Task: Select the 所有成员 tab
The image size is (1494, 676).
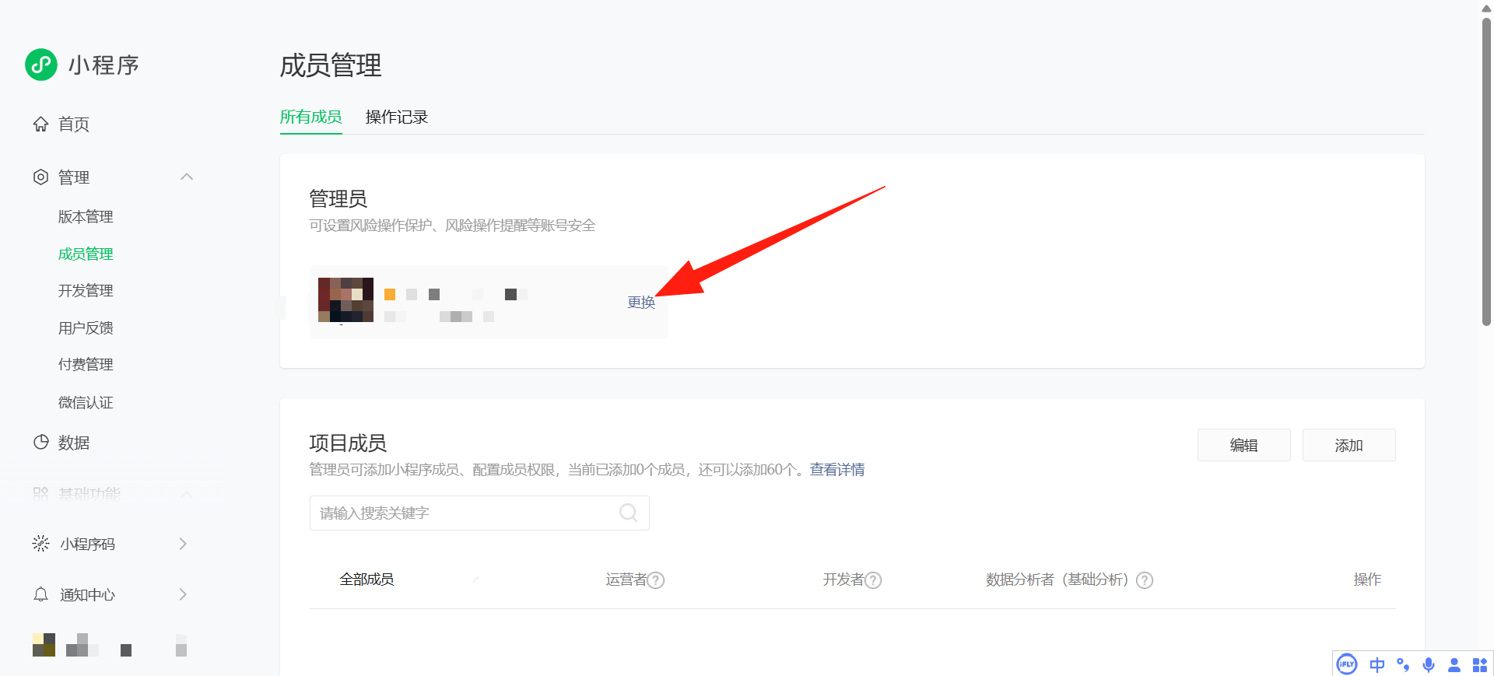Action: (x=310, y=117)
